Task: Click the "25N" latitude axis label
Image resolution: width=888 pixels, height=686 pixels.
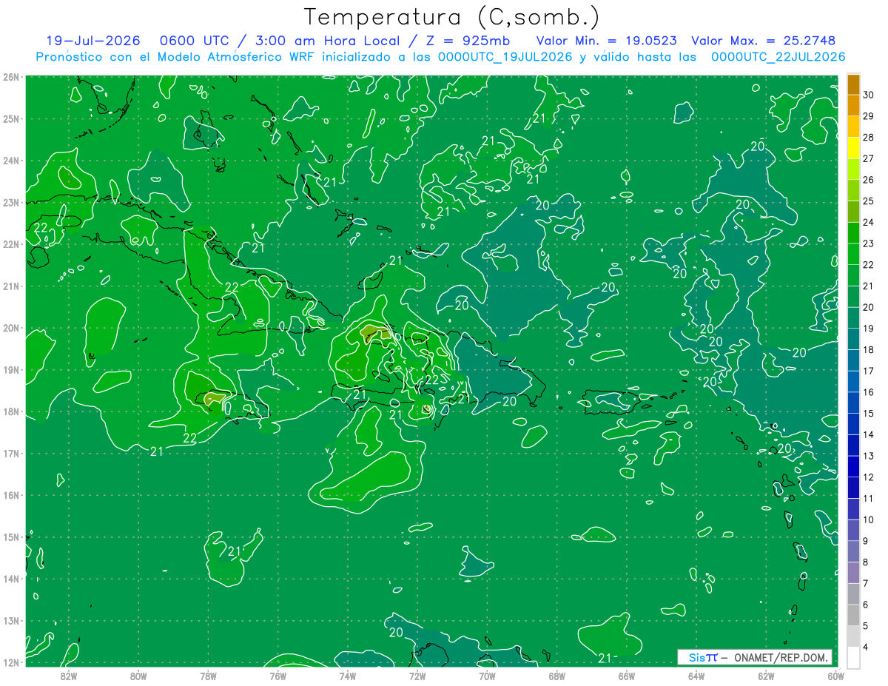Action: (12, 118)
